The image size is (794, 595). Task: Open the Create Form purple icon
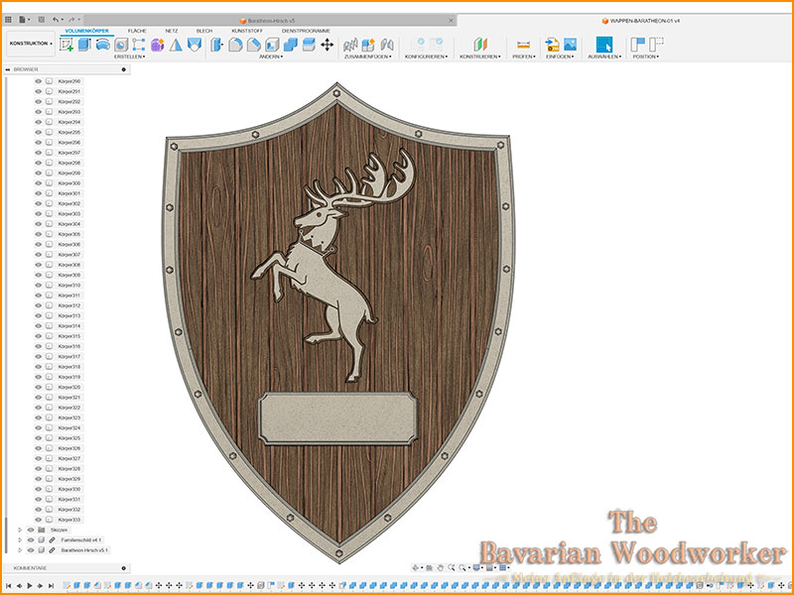[158, 45]
